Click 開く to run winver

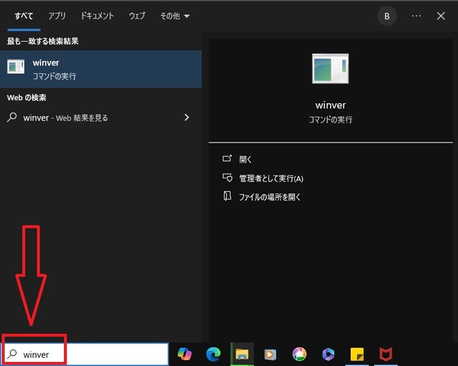pyautogui.click(x=246, y=160)
